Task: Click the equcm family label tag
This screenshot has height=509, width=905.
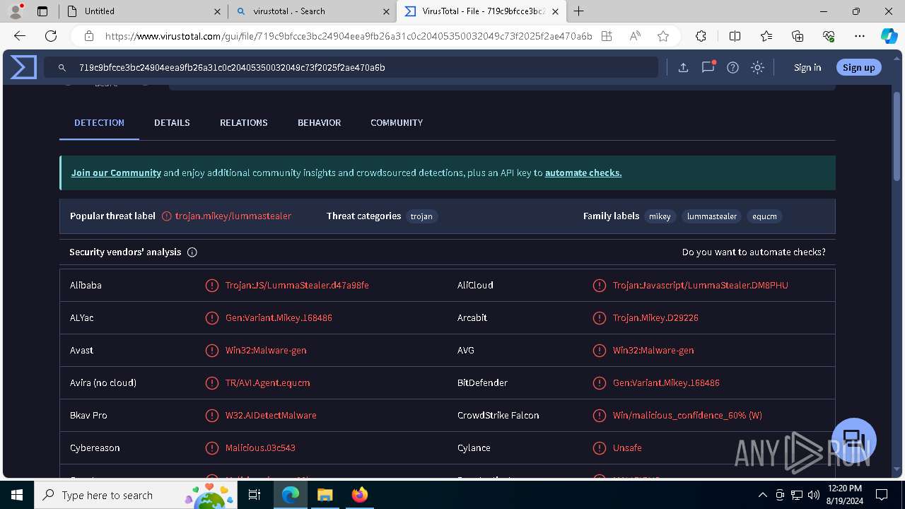Action: (764, 216)
